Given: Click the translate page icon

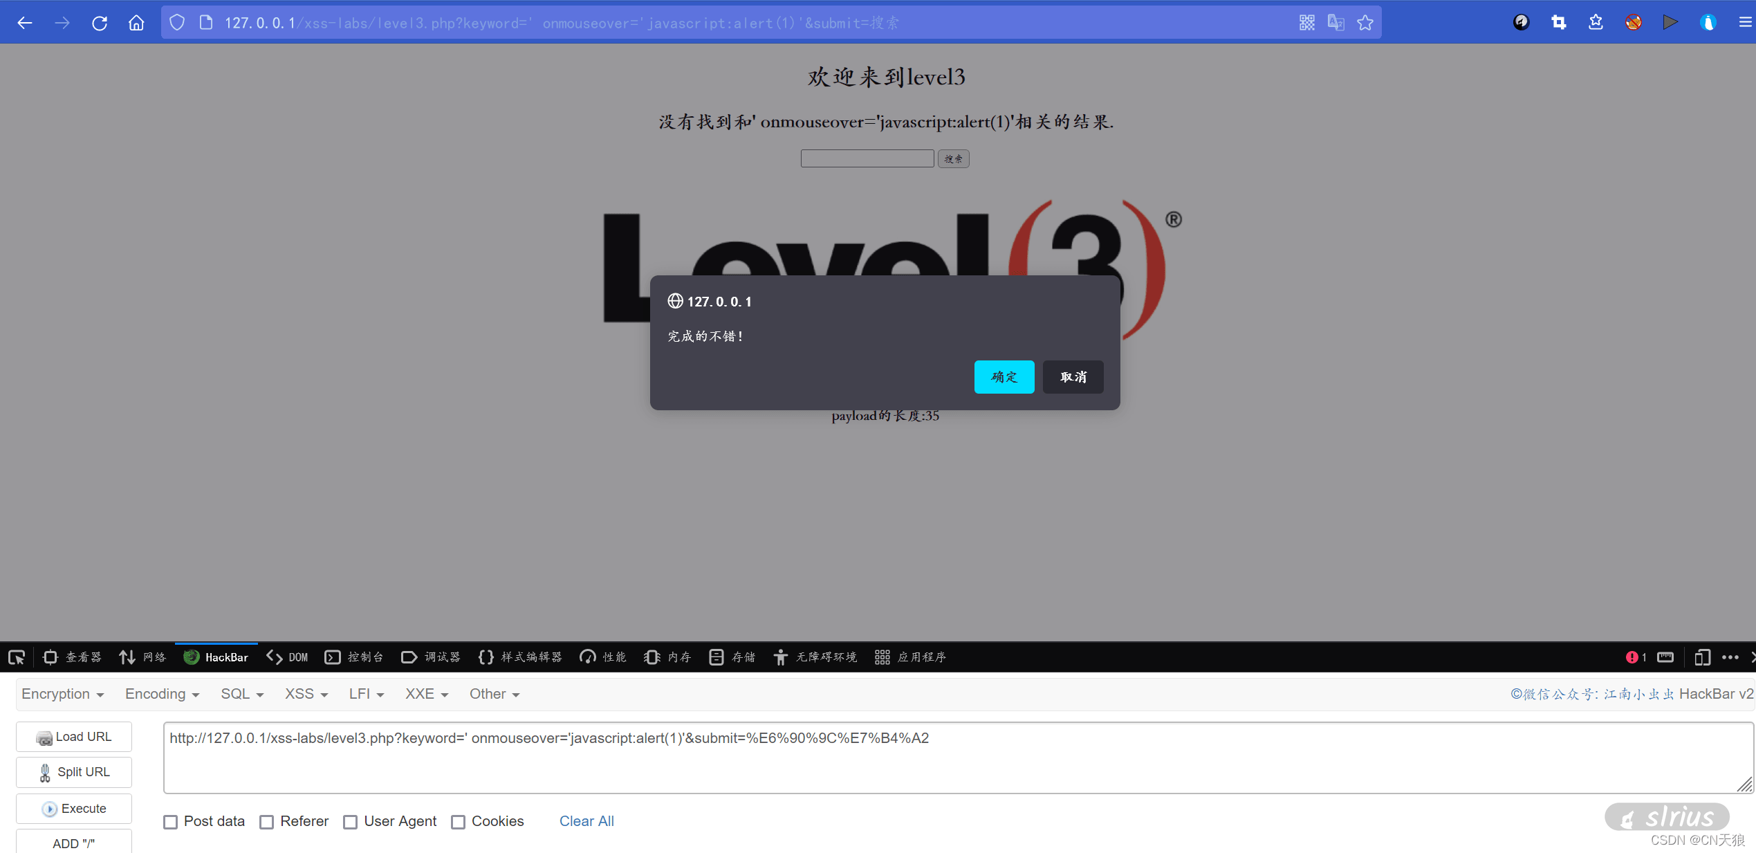Looking at the screenshot, I should pyautogui.click(x=1336, y=23).
